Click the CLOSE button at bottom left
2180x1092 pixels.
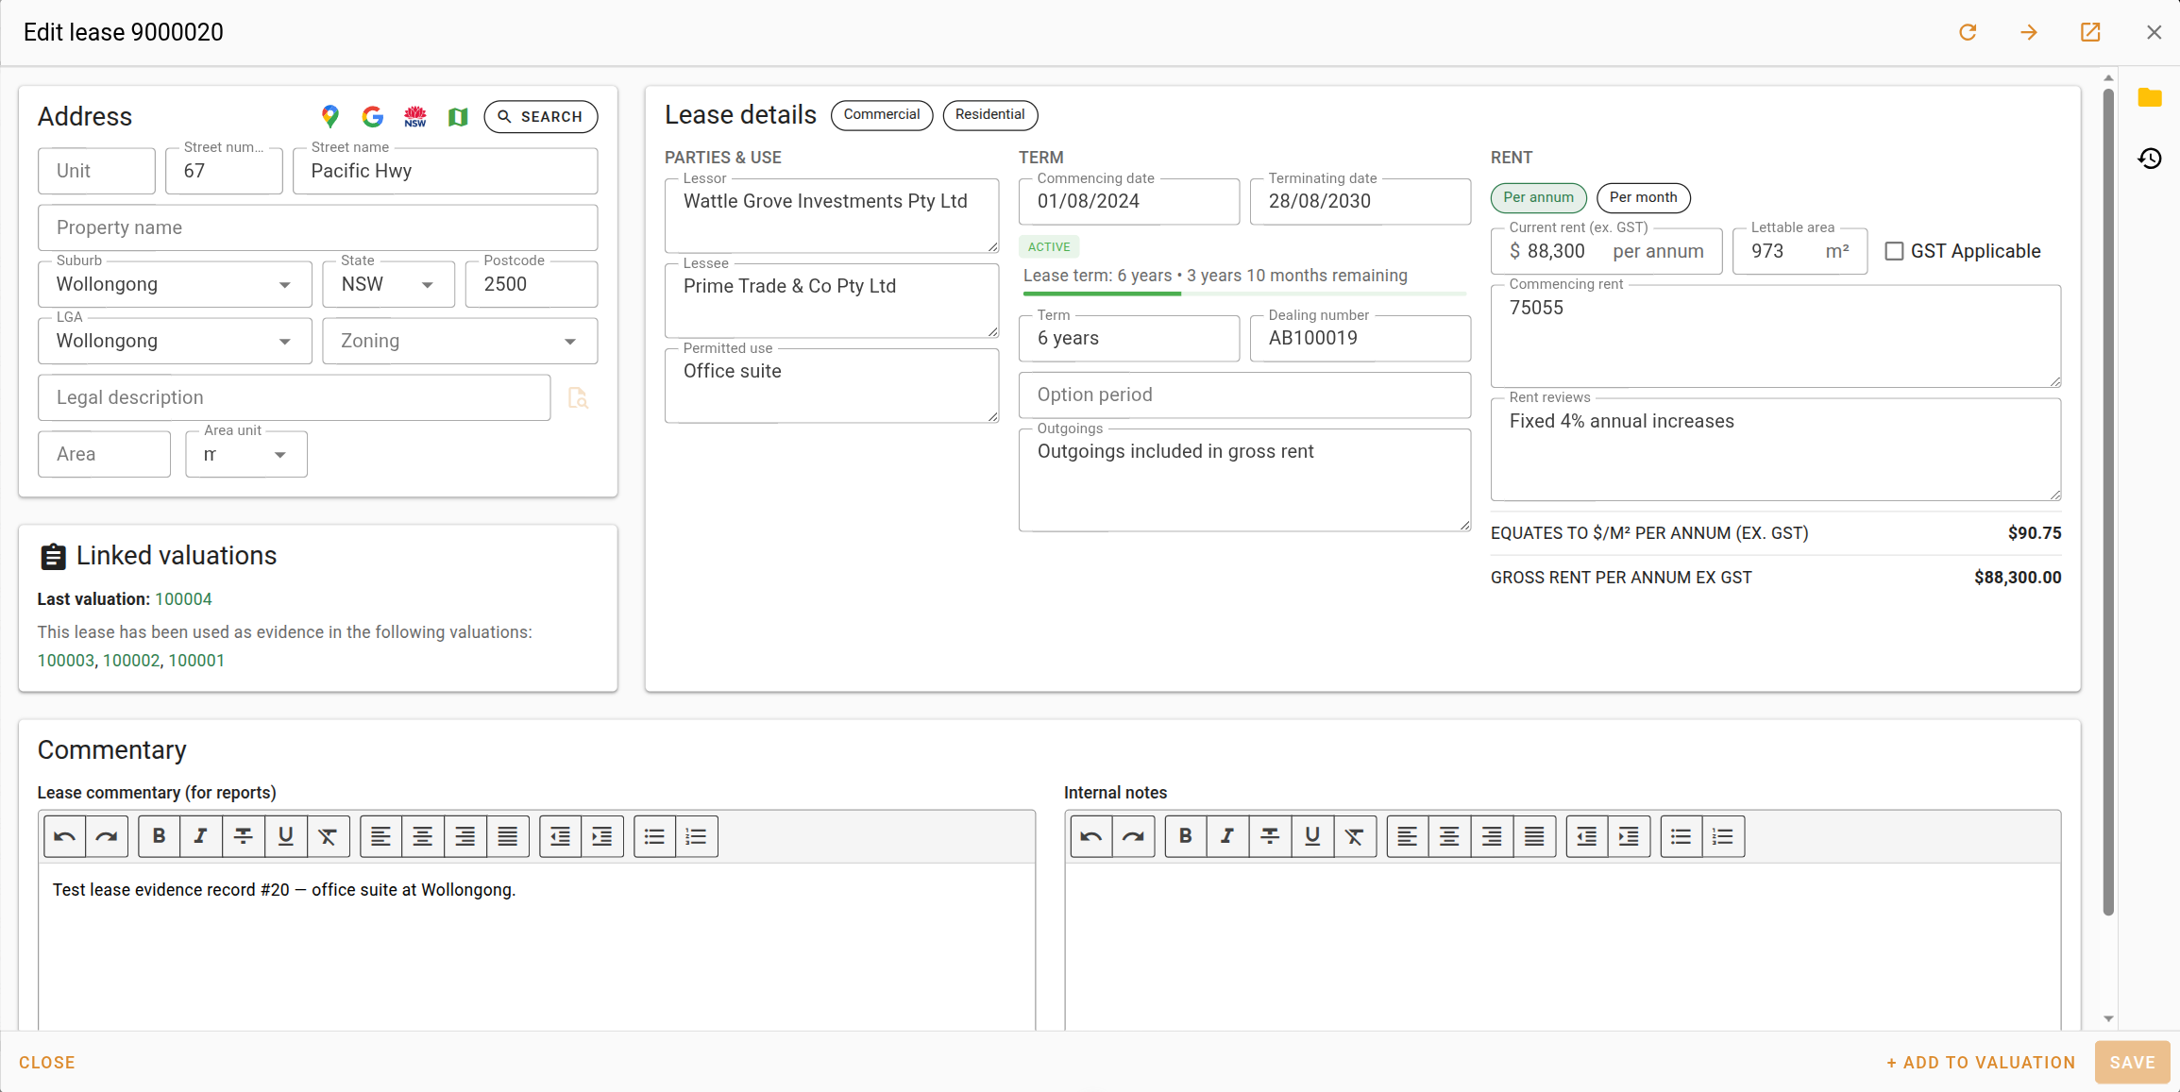47,1062
